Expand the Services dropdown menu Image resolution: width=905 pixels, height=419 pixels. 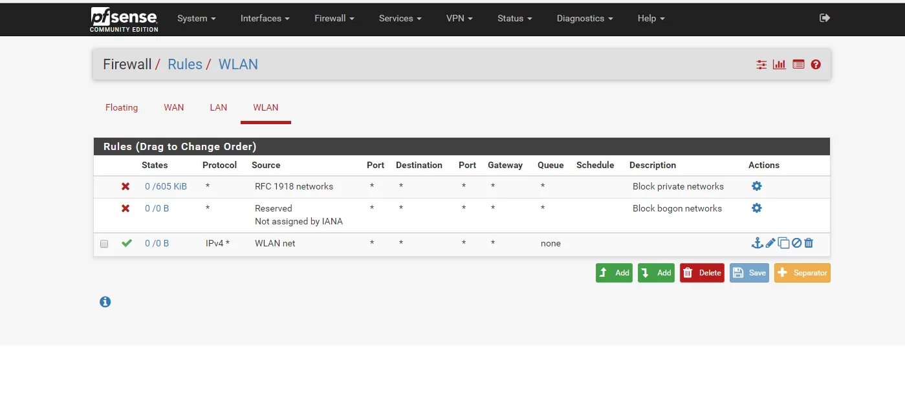tap(400, 18)
